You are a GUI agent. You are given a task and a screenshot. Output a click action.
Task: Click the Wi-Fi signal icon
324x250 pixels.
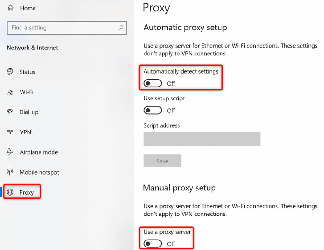[10, 92]
